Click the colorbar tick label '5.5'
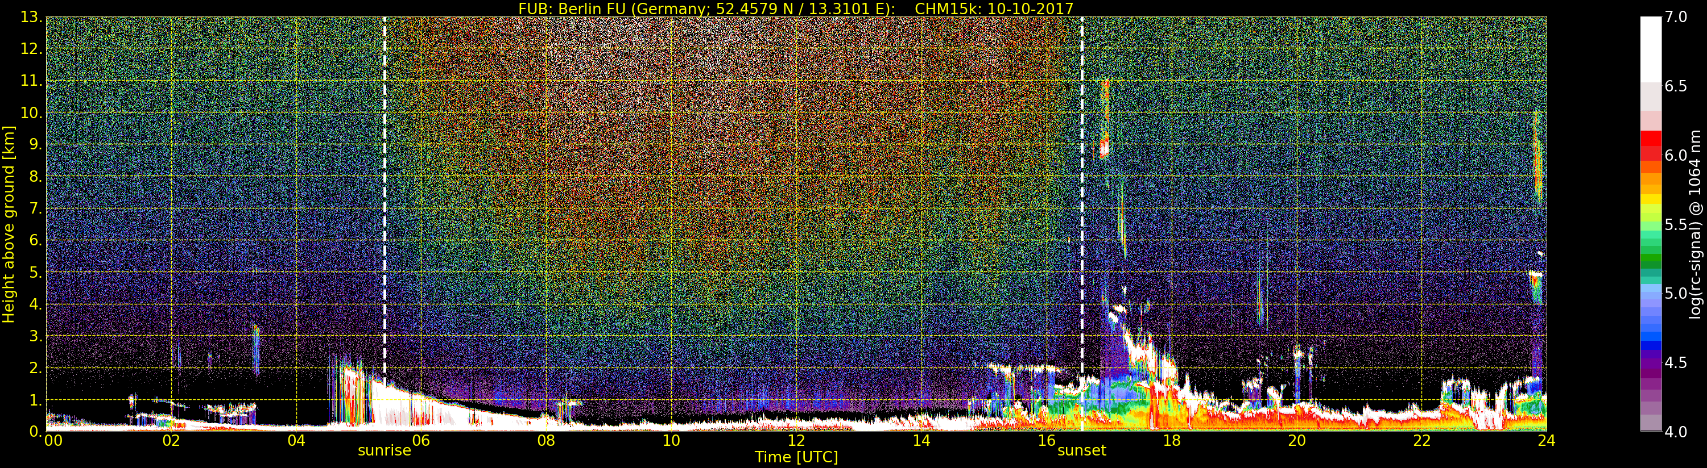Image resolution: width=1707 pixels, height=468 pixels. click(1676, 224)
